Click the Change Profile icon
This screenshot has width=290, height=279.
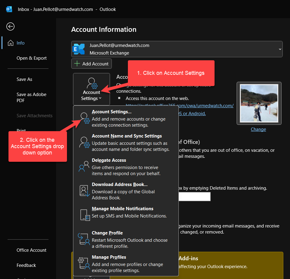tap(84, 239)
